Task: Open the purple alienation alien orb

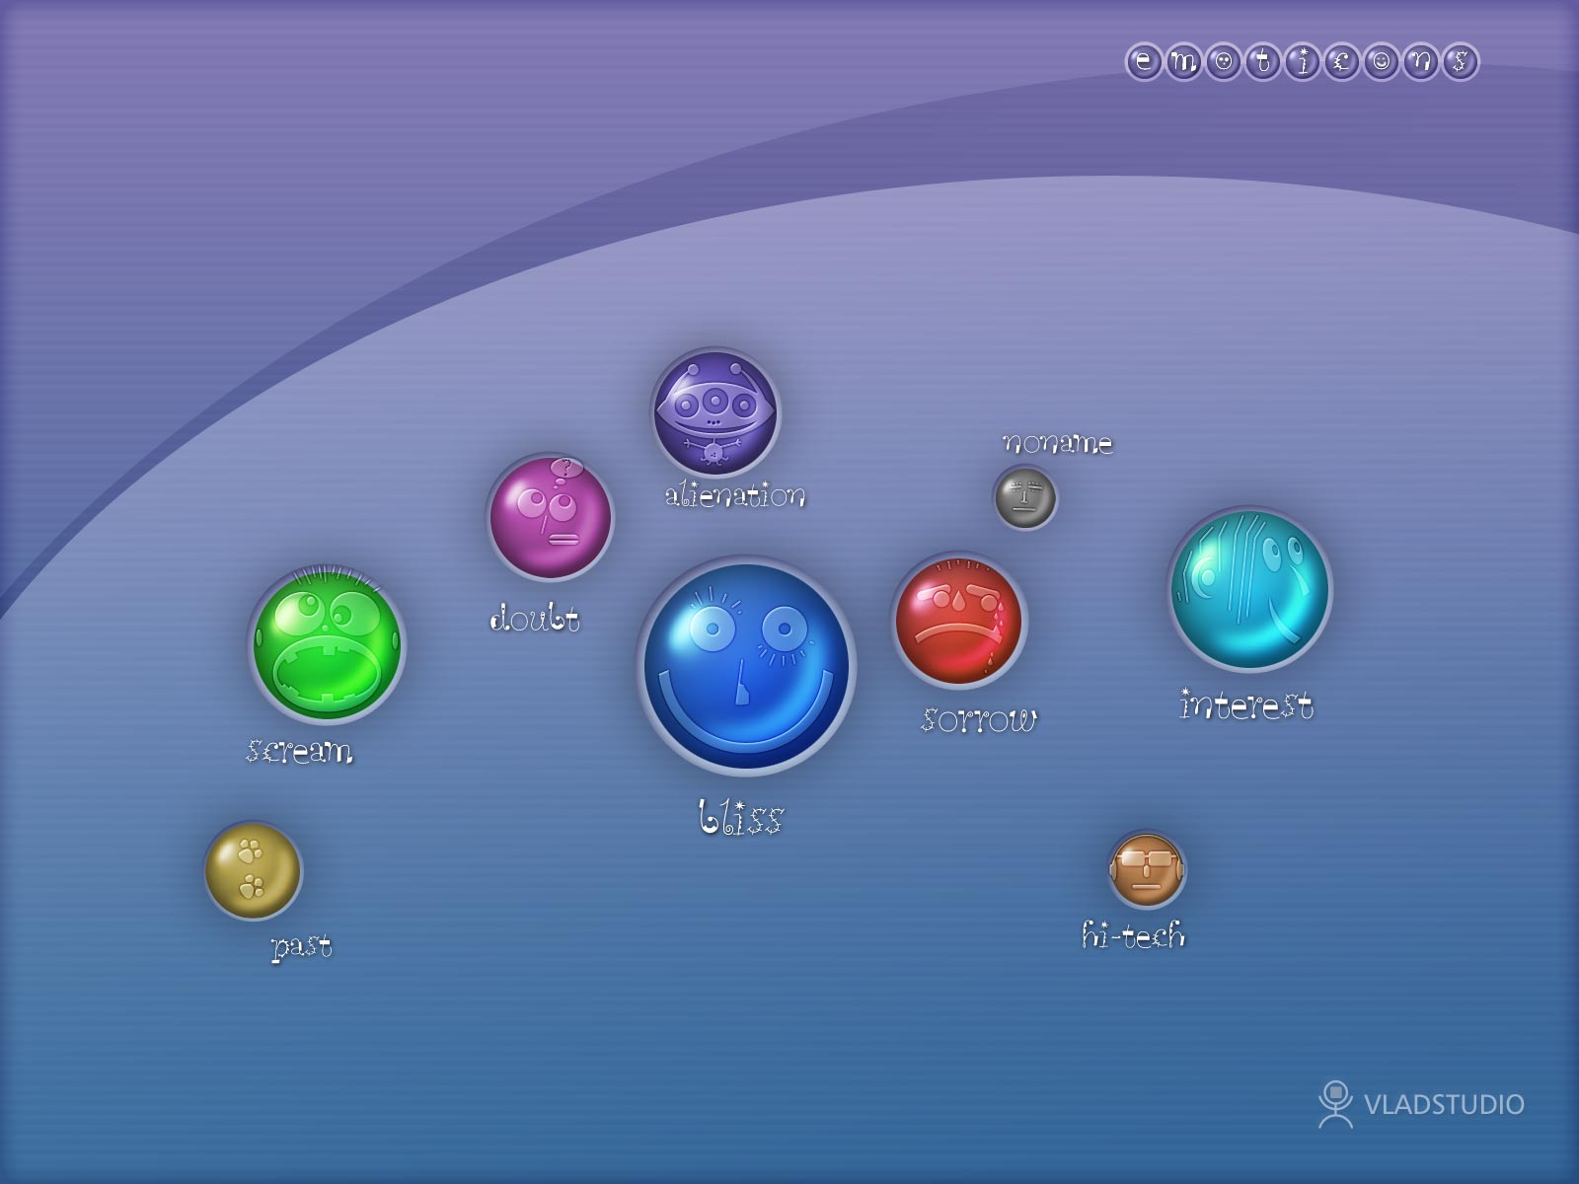Action: click(x=715, y=411)
